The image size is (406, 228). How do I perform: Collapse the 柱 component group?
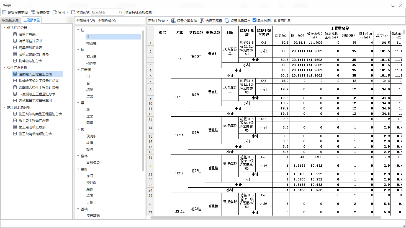pyautogui.click(x=78, y=30)
